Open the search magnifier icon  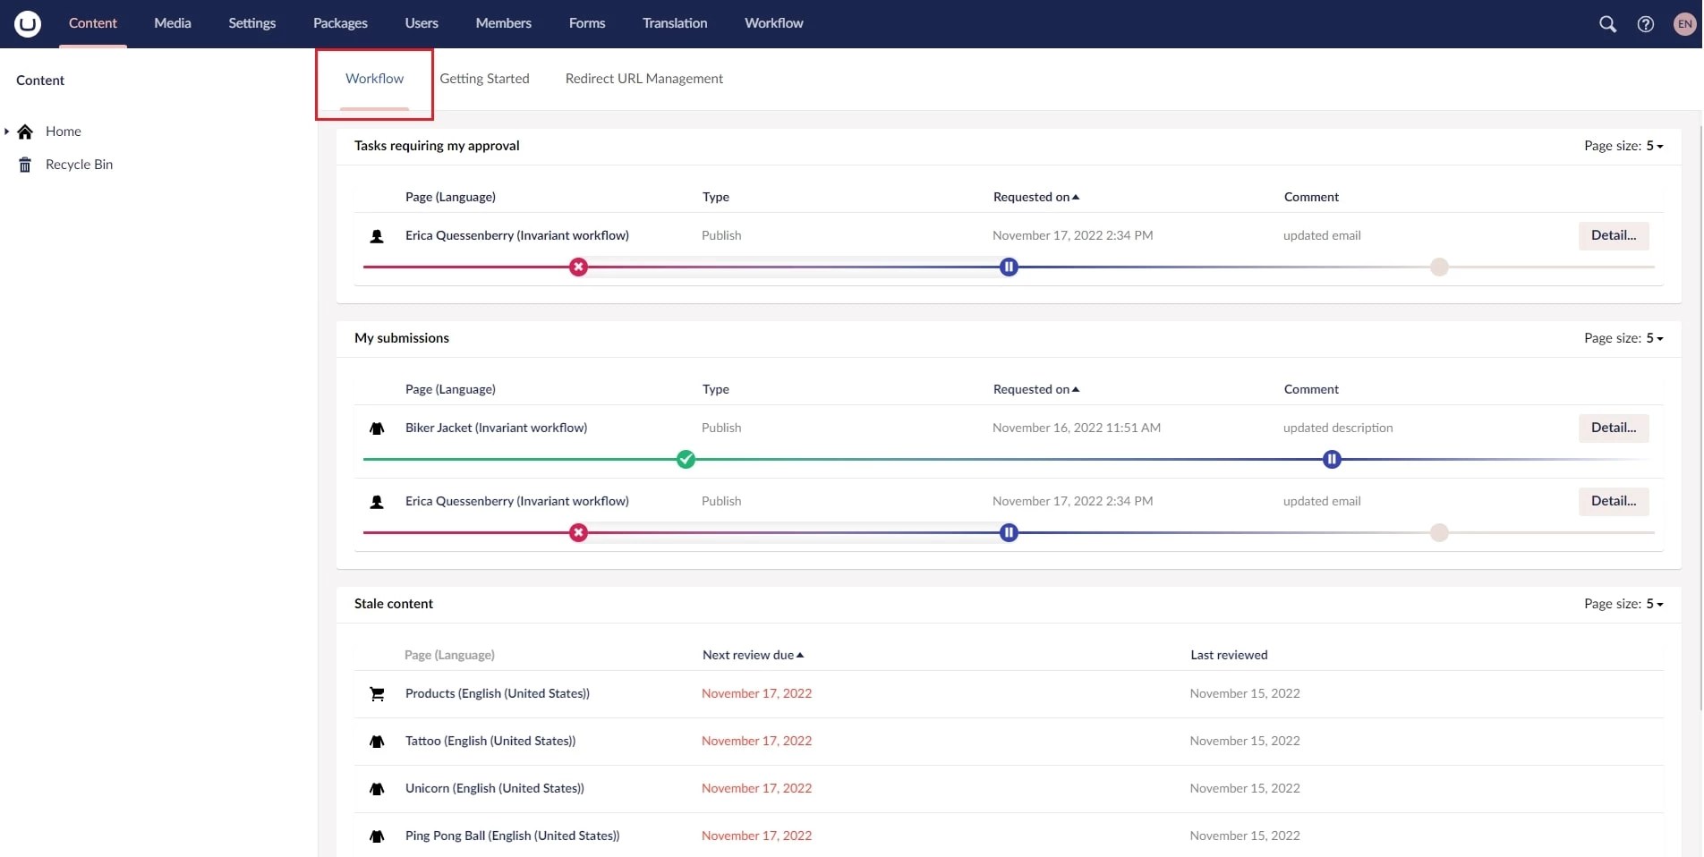pos(1608,24)
